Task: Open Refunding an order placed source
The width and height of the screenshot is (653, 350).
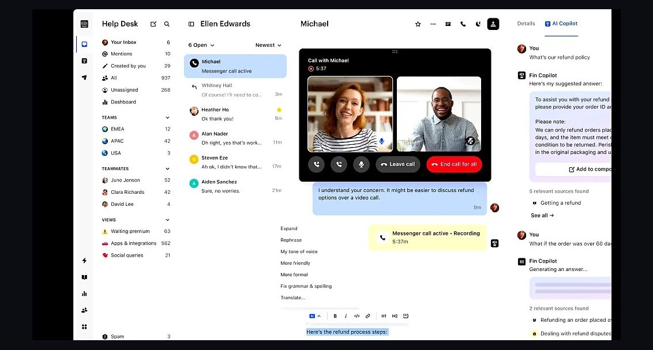Action: click(571, 320)
